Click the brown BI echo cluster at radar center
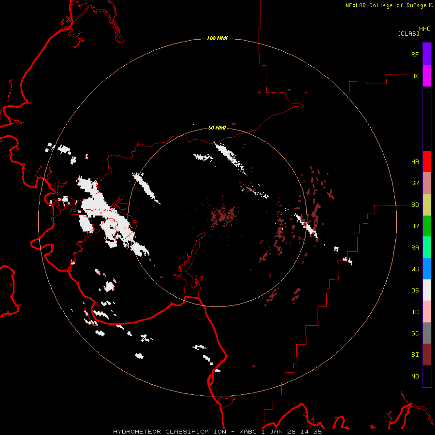This screenshot has height=435, width=435. 223,215
